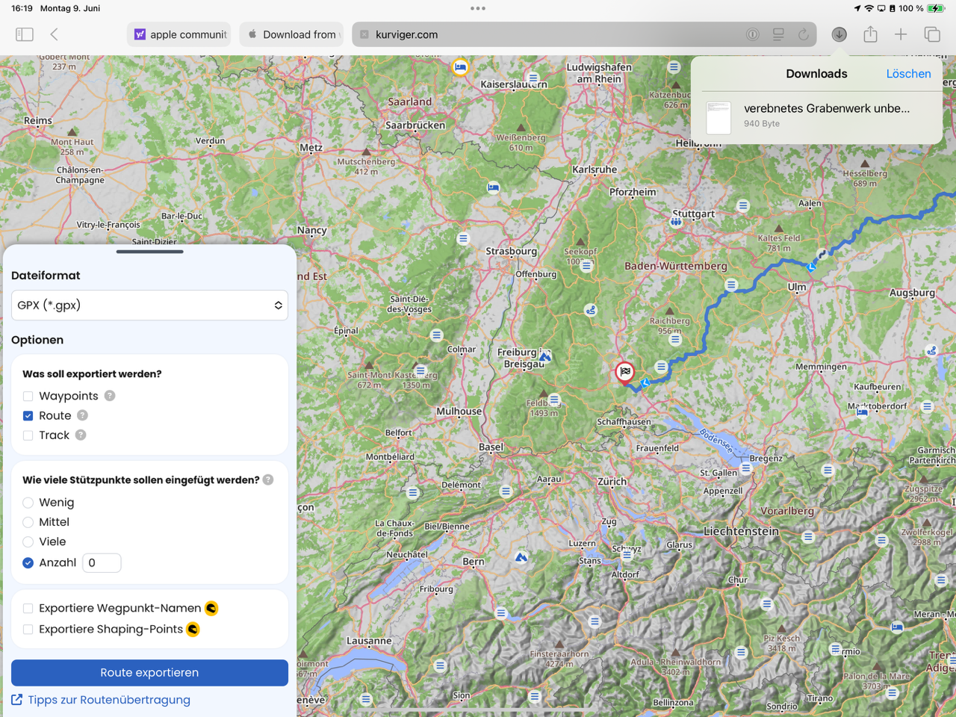Switch to the apple community tab
The height and width of the screenshot is (717, 956).
click(179, 34)
